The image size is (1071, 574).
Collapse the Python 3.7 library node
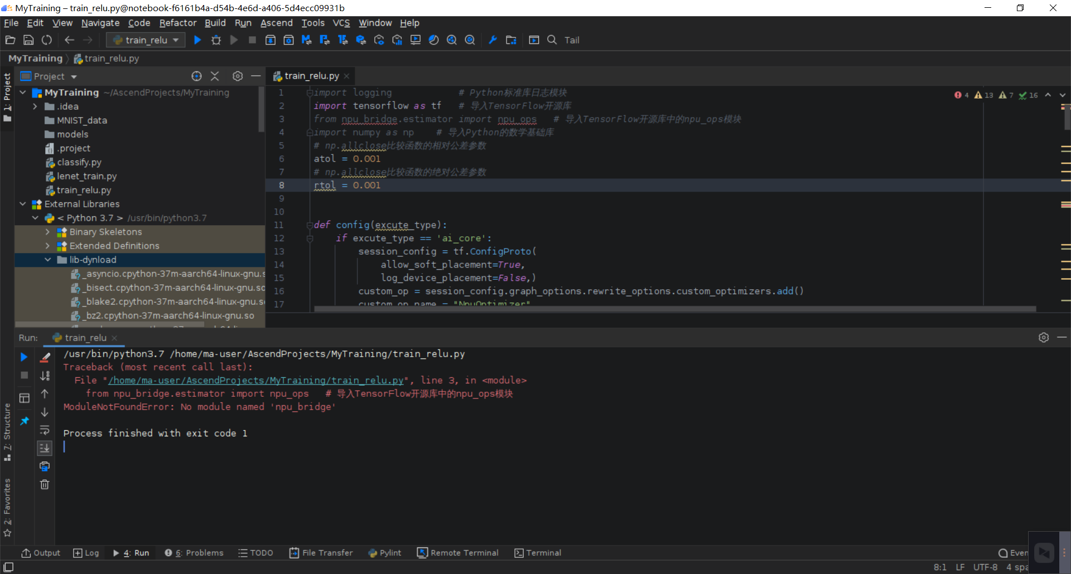35,218
